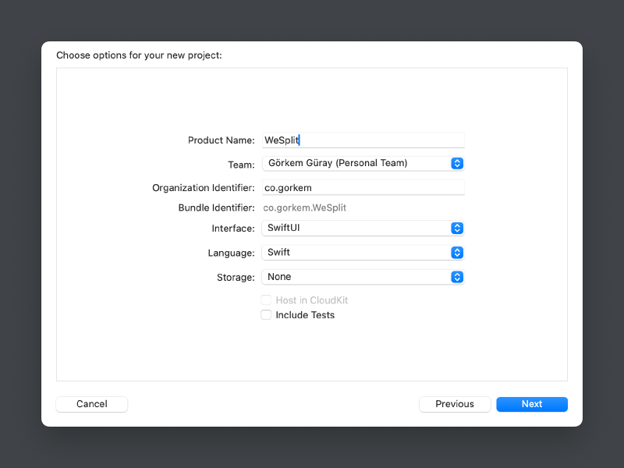This screenshot has height=468, width=624.
Task: Click the Language label
Action: click(x=231, y=253)
